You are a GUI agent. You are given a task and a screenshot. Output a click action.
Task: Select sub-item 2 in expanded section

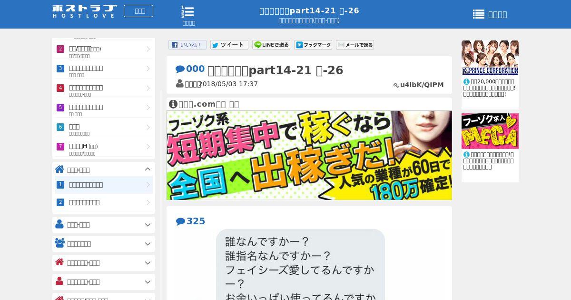point(104,202)
